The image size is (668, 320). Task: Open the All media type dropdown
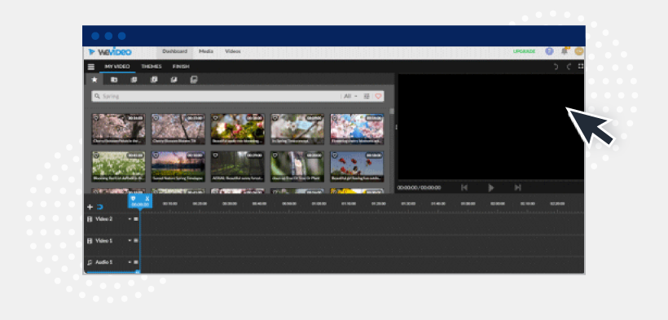[x=350, y=96]
